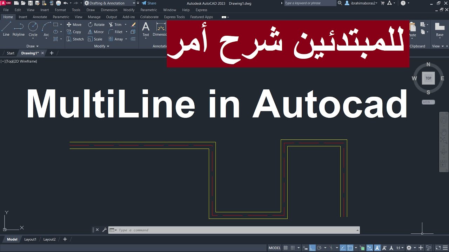Open the Start tab
Screen dimensions: 449x252
11,53
